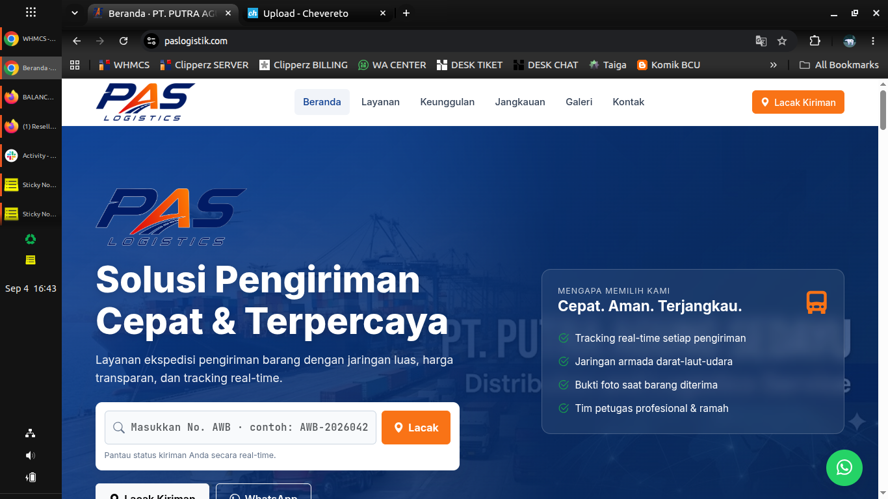The height and width of the screenshot is (499, 888).
Task: Open the Chrome three-dot menu
Action: pyautogui.click(x=872, y=41)
